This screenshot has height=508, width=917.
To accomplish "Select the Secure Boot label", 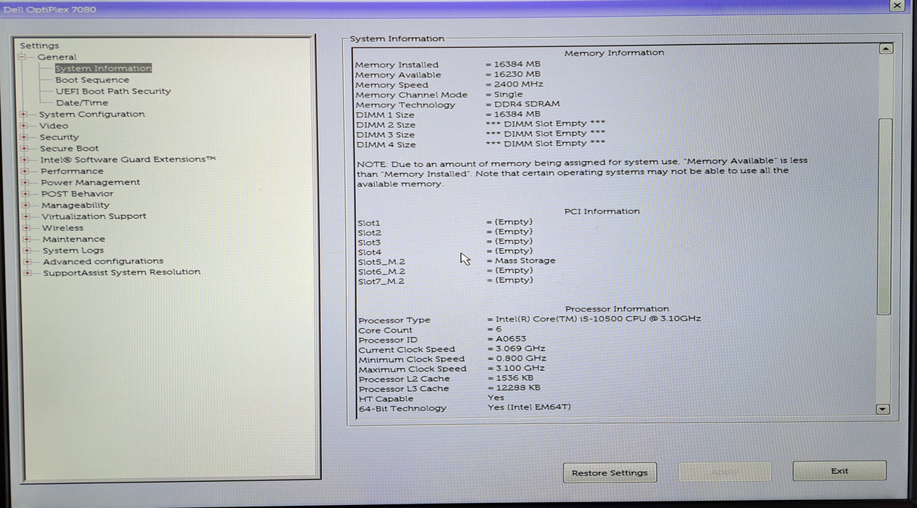I will (69, 148).
